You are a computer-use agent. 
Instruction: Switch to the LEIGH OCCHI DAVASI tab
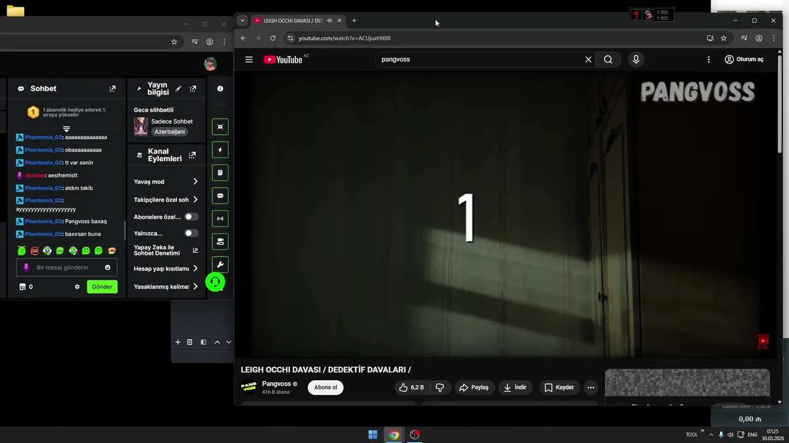(x=293, y=20)
